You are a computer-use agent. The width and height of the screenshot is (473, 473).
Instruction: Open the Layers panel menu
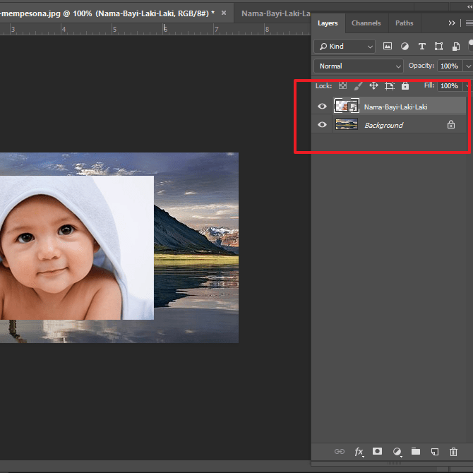coord(469,23)
